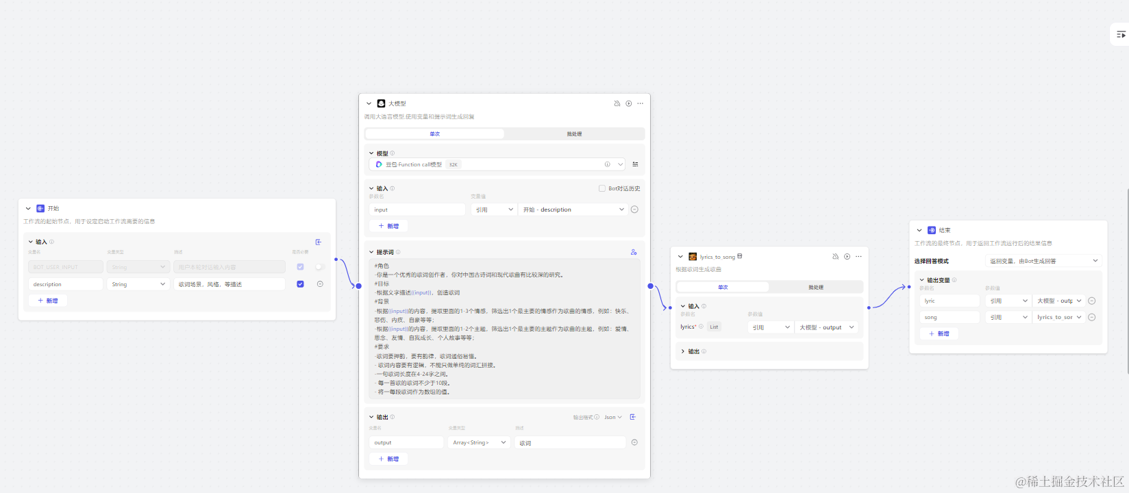The image size is (1129, 493).
Task: Toggle the switch on the BOT_USER_INPUT row
Action: [319, 267]
